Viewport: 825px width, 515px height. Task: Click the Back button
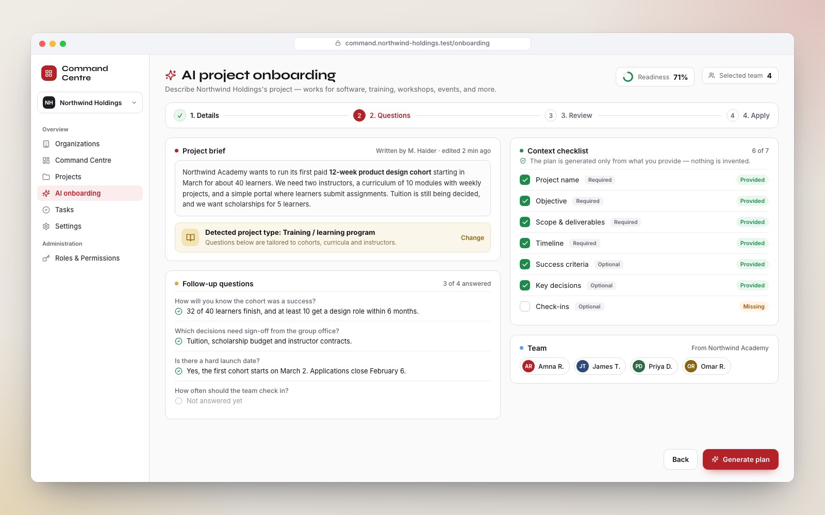681,459
